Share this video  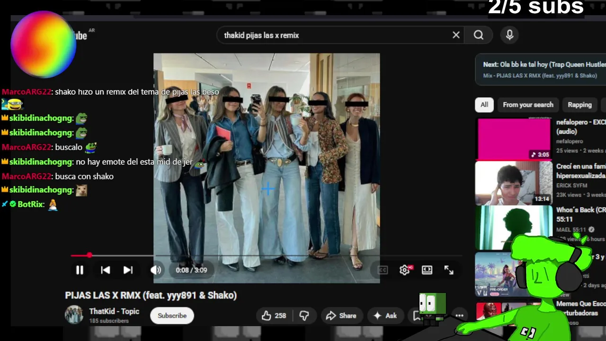(x=341, y=315)
